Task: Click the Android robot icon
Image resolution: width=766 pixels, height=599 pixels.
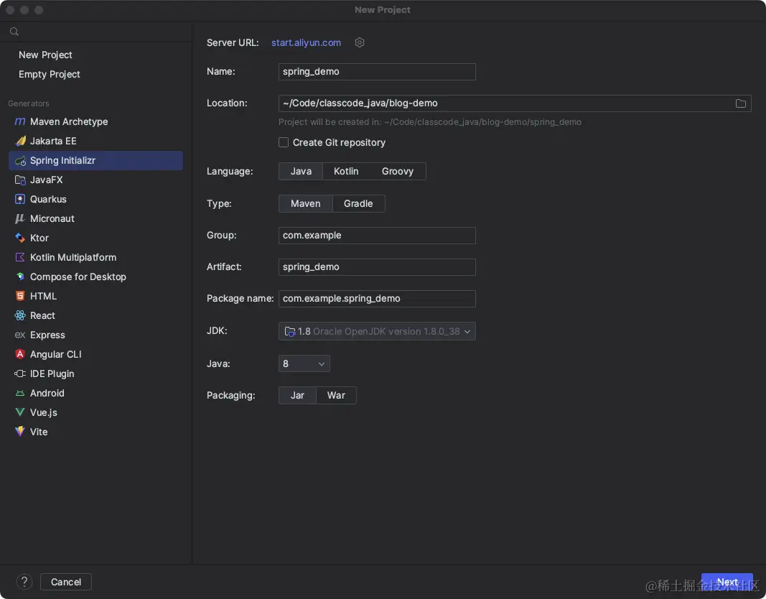Action: point(20,394)
